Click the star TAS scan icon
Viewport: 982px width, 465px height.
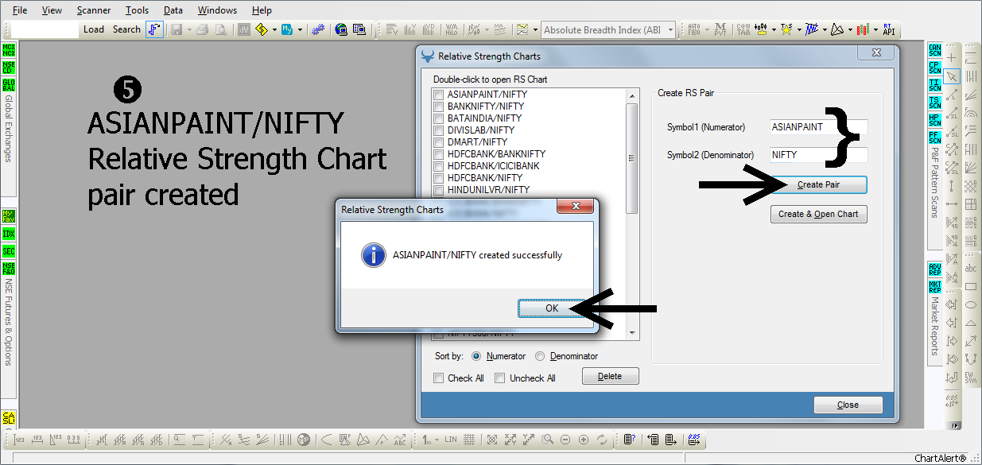[x=786, y=29]
